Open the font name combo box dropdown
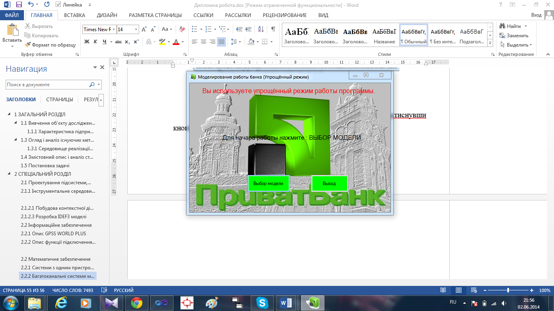This screenshot has width=554, height=311. tap(114, 29)
